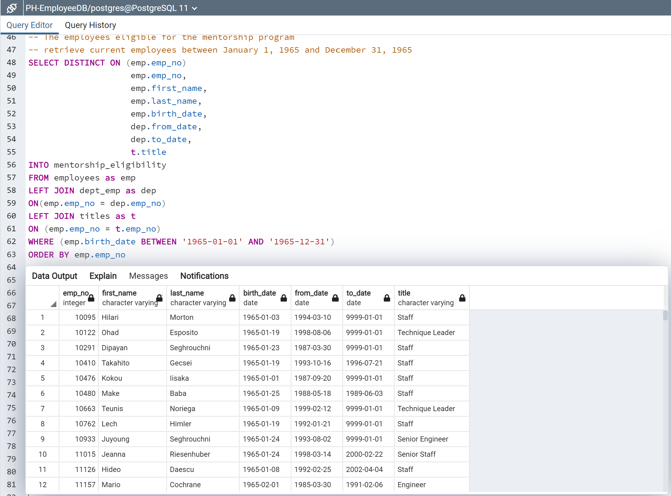The width and height of the screenshot is (671, 496).
Task: Click the lock icon on the from_date column
Action: (x=335, y=299)
